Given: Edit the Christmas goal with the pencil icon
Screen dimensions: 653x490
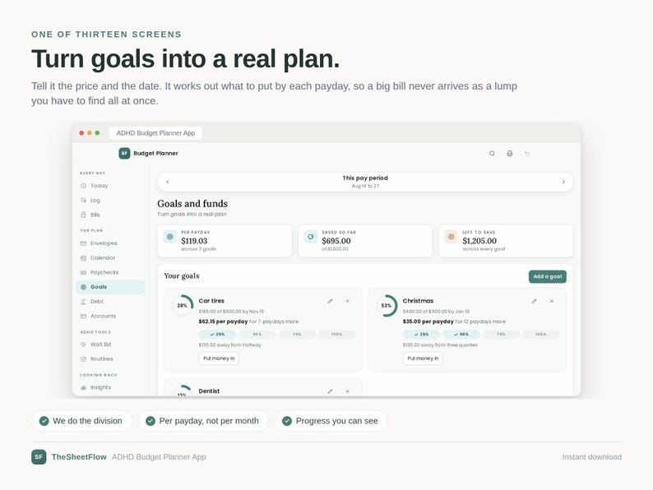Looking at the screenshot, I should click(534, 301).
